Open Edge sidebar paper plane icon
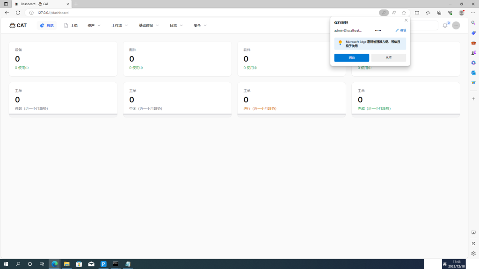The image size is (479, 269). tap(473, 83)
